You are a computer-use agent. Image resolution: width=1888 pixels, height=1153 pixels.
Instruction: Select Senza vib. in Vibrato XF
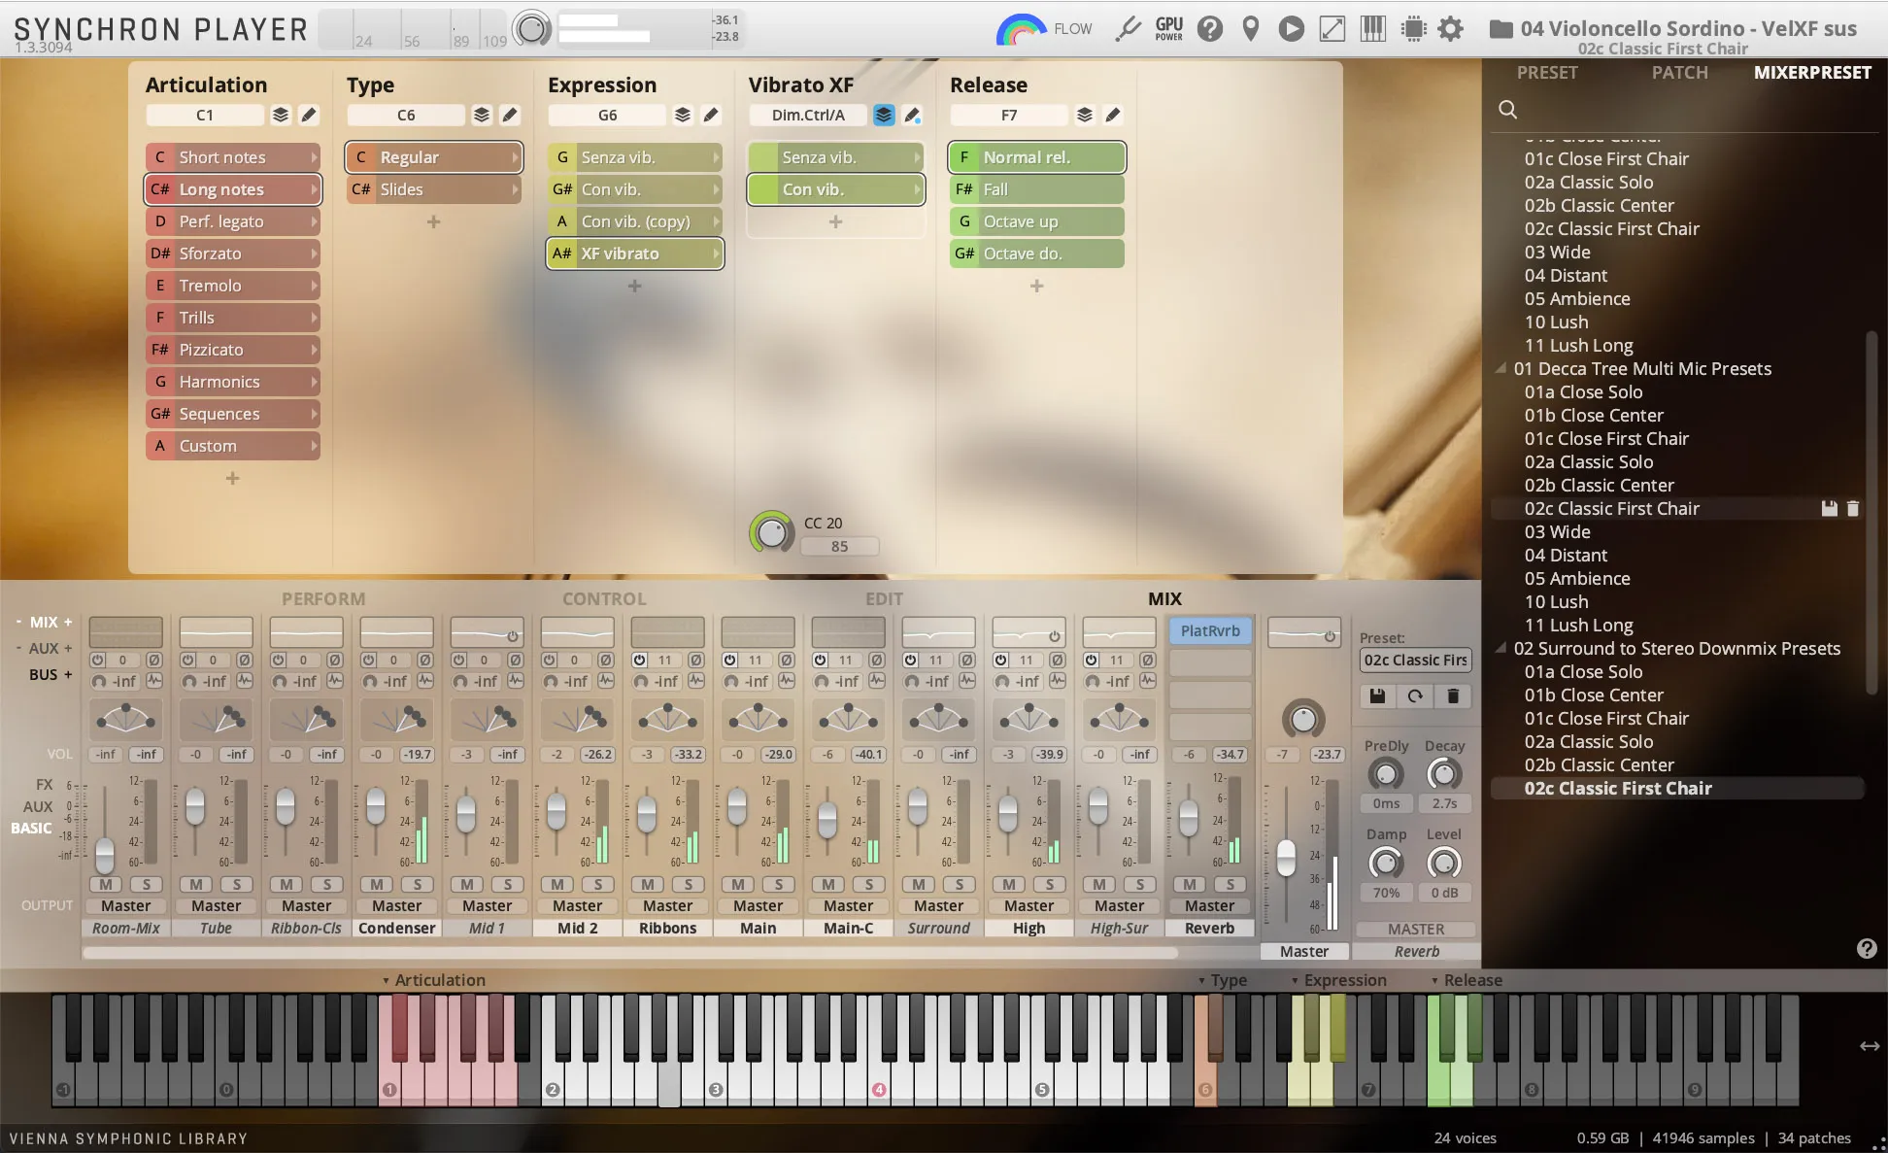pos(836,157)
